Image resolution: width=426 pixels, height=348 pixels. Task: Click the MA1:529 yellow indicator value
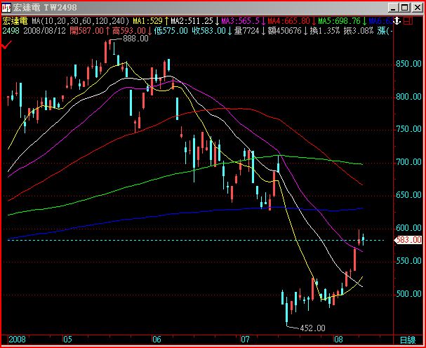coord(147,21)
